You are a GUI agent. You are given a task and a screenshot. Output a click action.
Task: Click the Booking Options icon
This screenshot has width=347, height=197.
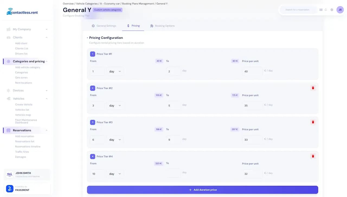click(x=152, y=26)
